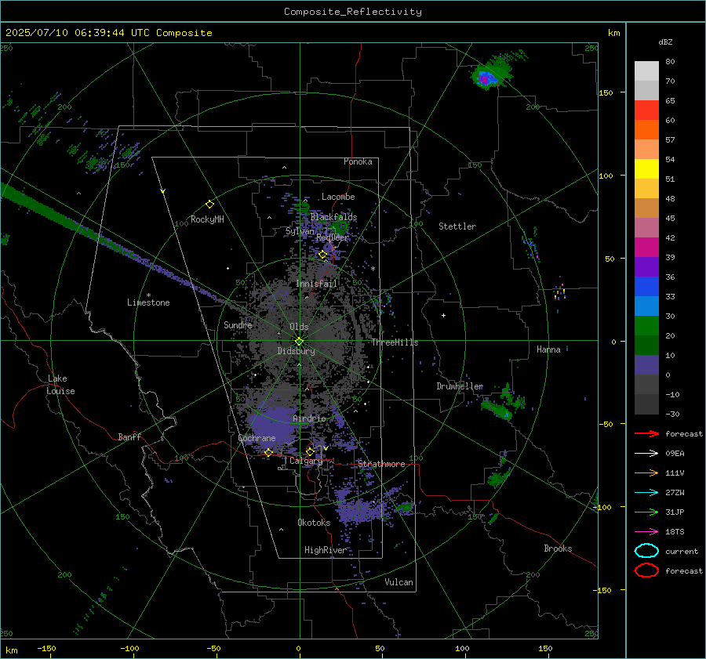Click the Hanna town label
The image size is (706, 659).
click(x=548, y=349)
